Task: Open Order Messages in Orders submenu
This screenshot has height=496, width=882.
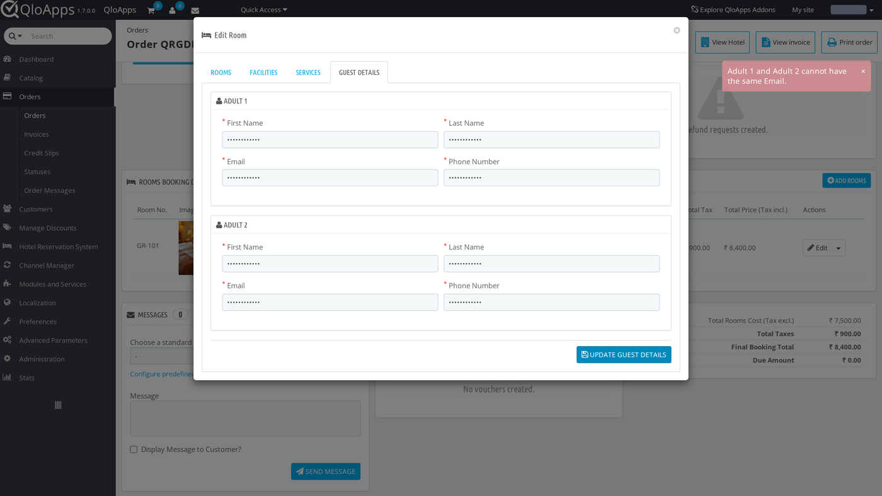Action: pyautogui.click(x=50, y=190)
